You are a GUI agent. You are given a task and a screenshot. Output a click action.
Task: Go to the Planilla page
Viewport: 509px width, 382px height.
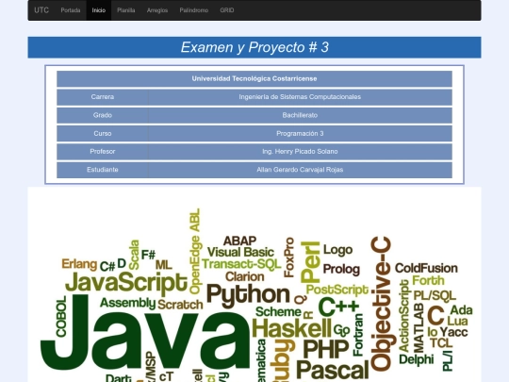126,10
